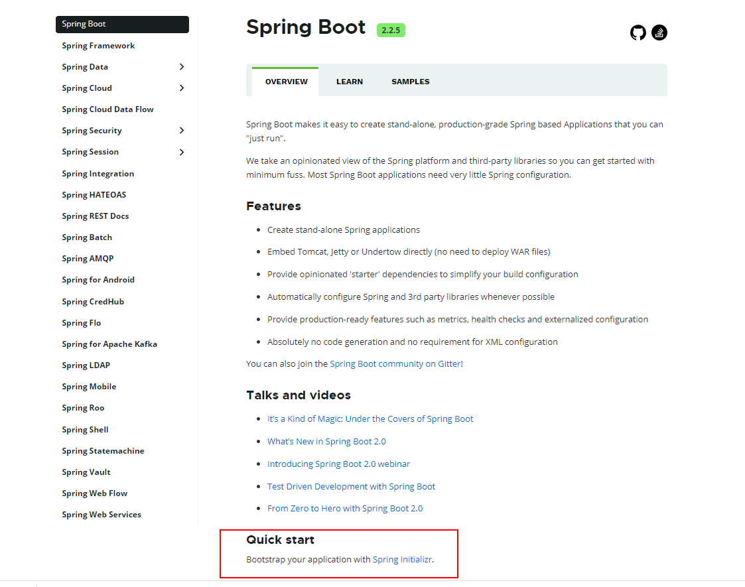Viewport: 745px width, 587px height.
Task: Select Spring Boot in the sidebar
Action: [x=122, y=25]
